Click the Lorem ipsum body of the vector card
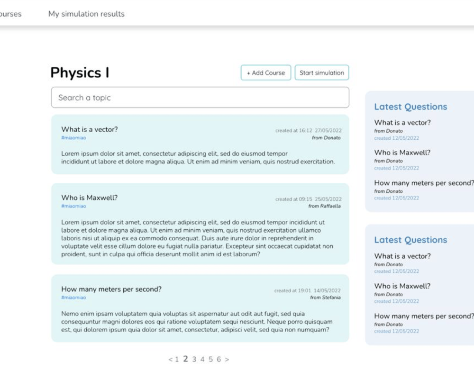 point(198,157)
